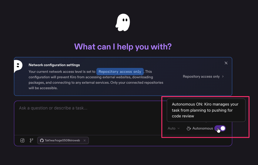Image resolution: width=258 pixels, height=165 pixels.
Task: Toggle the Autonomous mode switch
Action: [x=220, y=128]
